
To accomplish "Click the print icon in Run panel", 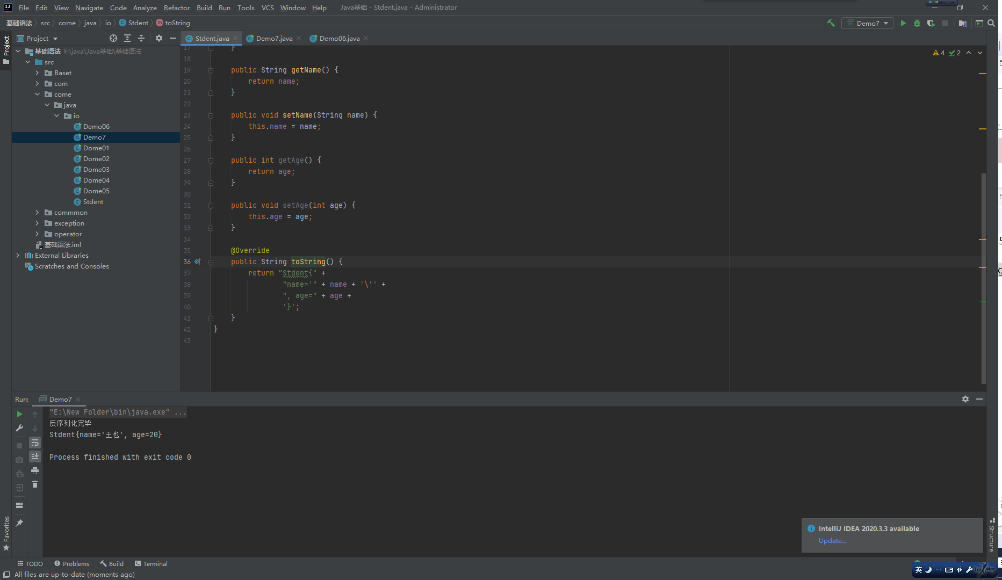I will (x=35, y=470).
